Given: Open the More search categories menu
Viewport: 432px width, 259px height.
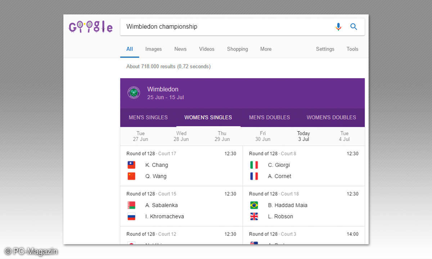Looking at the screenshot, I should [266, 49].
